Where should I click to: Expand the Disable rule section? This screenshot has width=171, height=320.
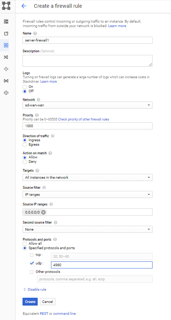click(x=35, y=289)
